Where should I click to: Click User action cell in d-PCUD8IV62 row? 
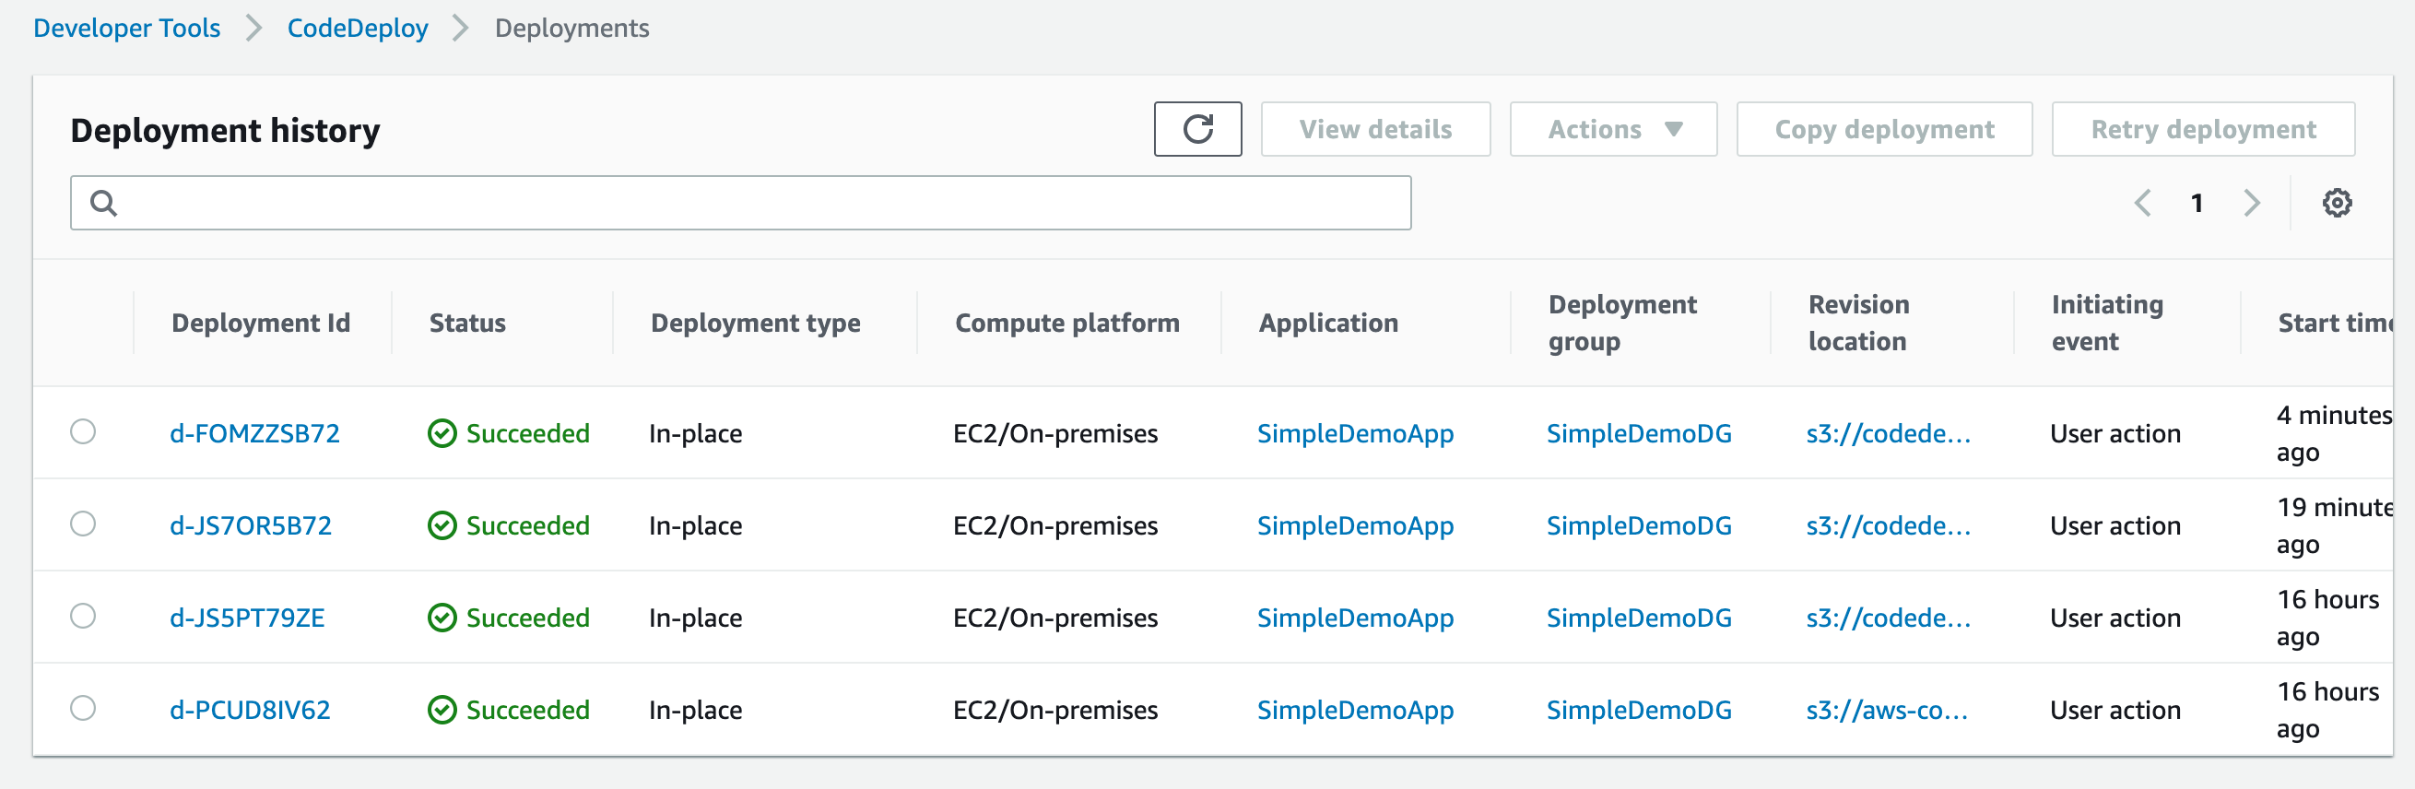tap(2115, 711)
